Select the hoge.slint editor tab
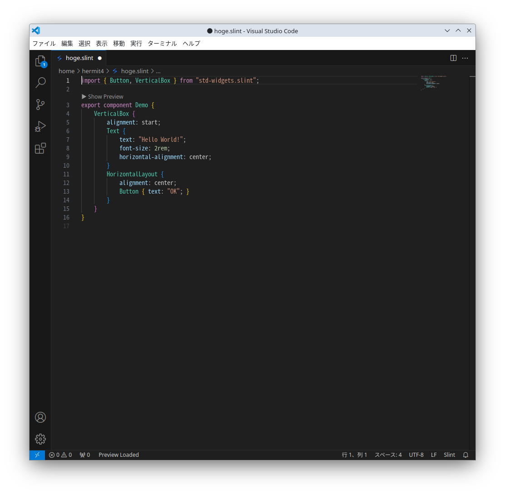 (79, 58)
